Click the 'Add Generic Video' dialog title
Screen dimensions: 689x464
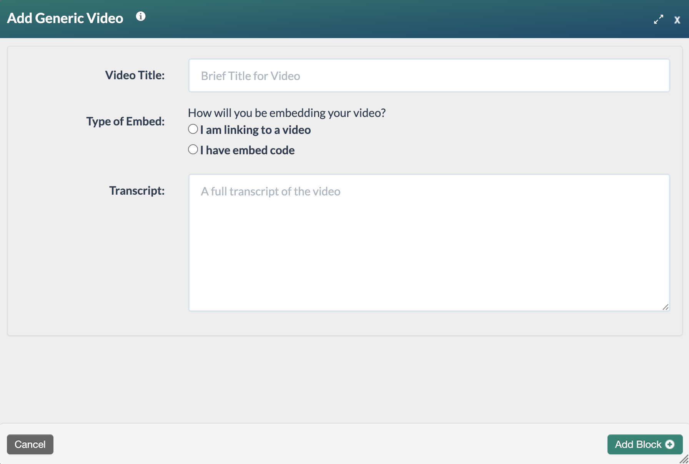(x=65, y=18)
